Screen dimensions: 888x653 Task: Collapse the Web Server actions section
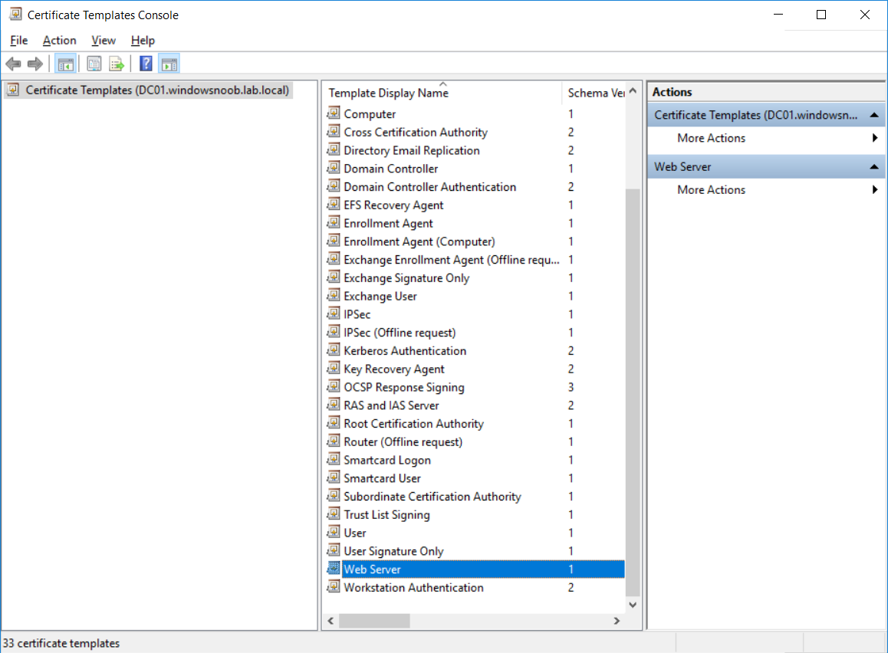pos(874,166)
